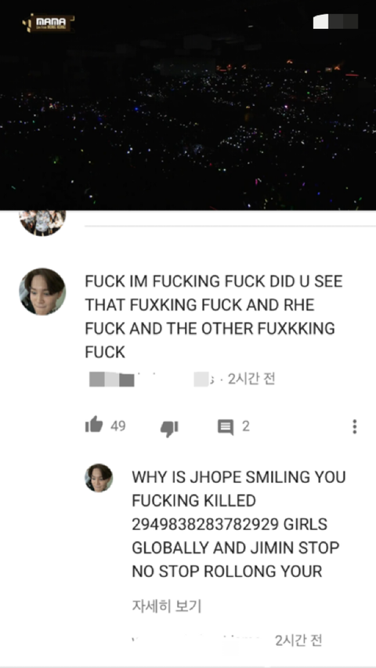This screenshot has width=376, height=668.
Task: Select the WHY IS JHOPE SMILING reply text
Action: point(239,524)
